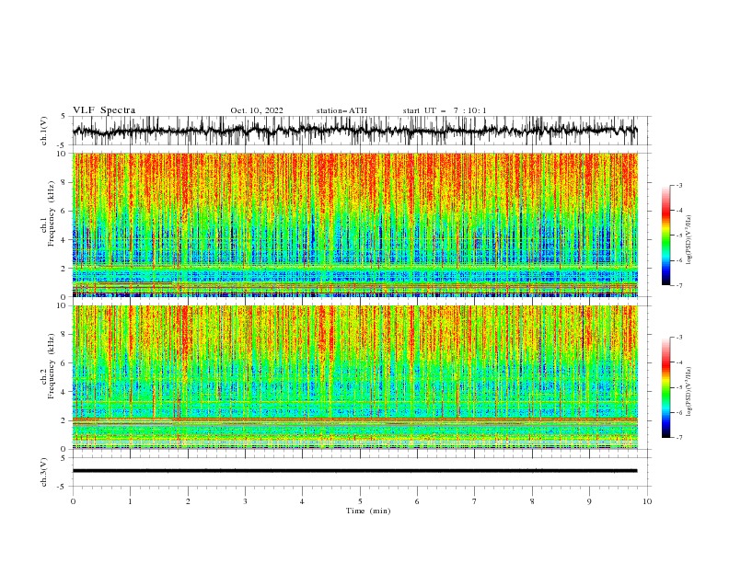Click the ch.1 spectrogram panel
Screen dimensions: 729x563
coord(354,224)
